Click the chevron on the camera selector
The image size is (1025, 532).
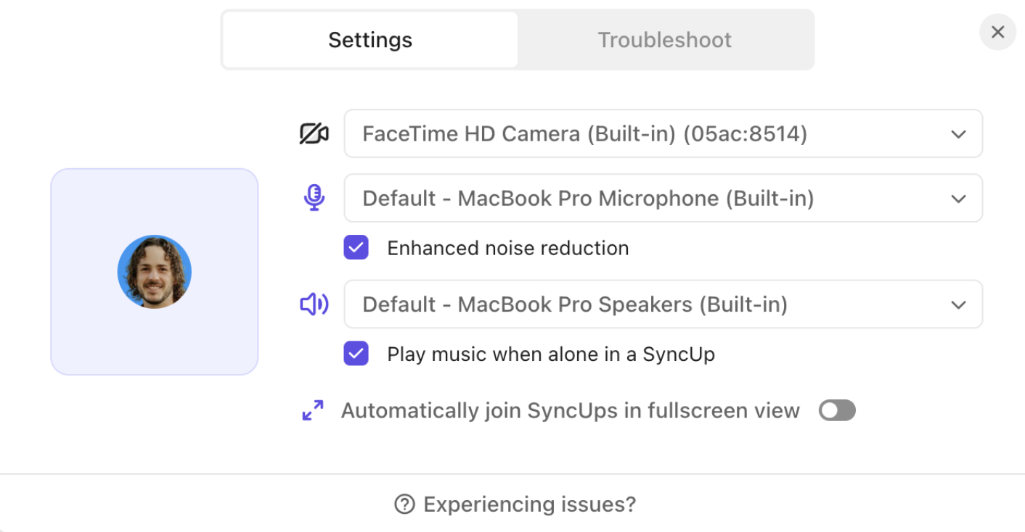tap(958, 134)
